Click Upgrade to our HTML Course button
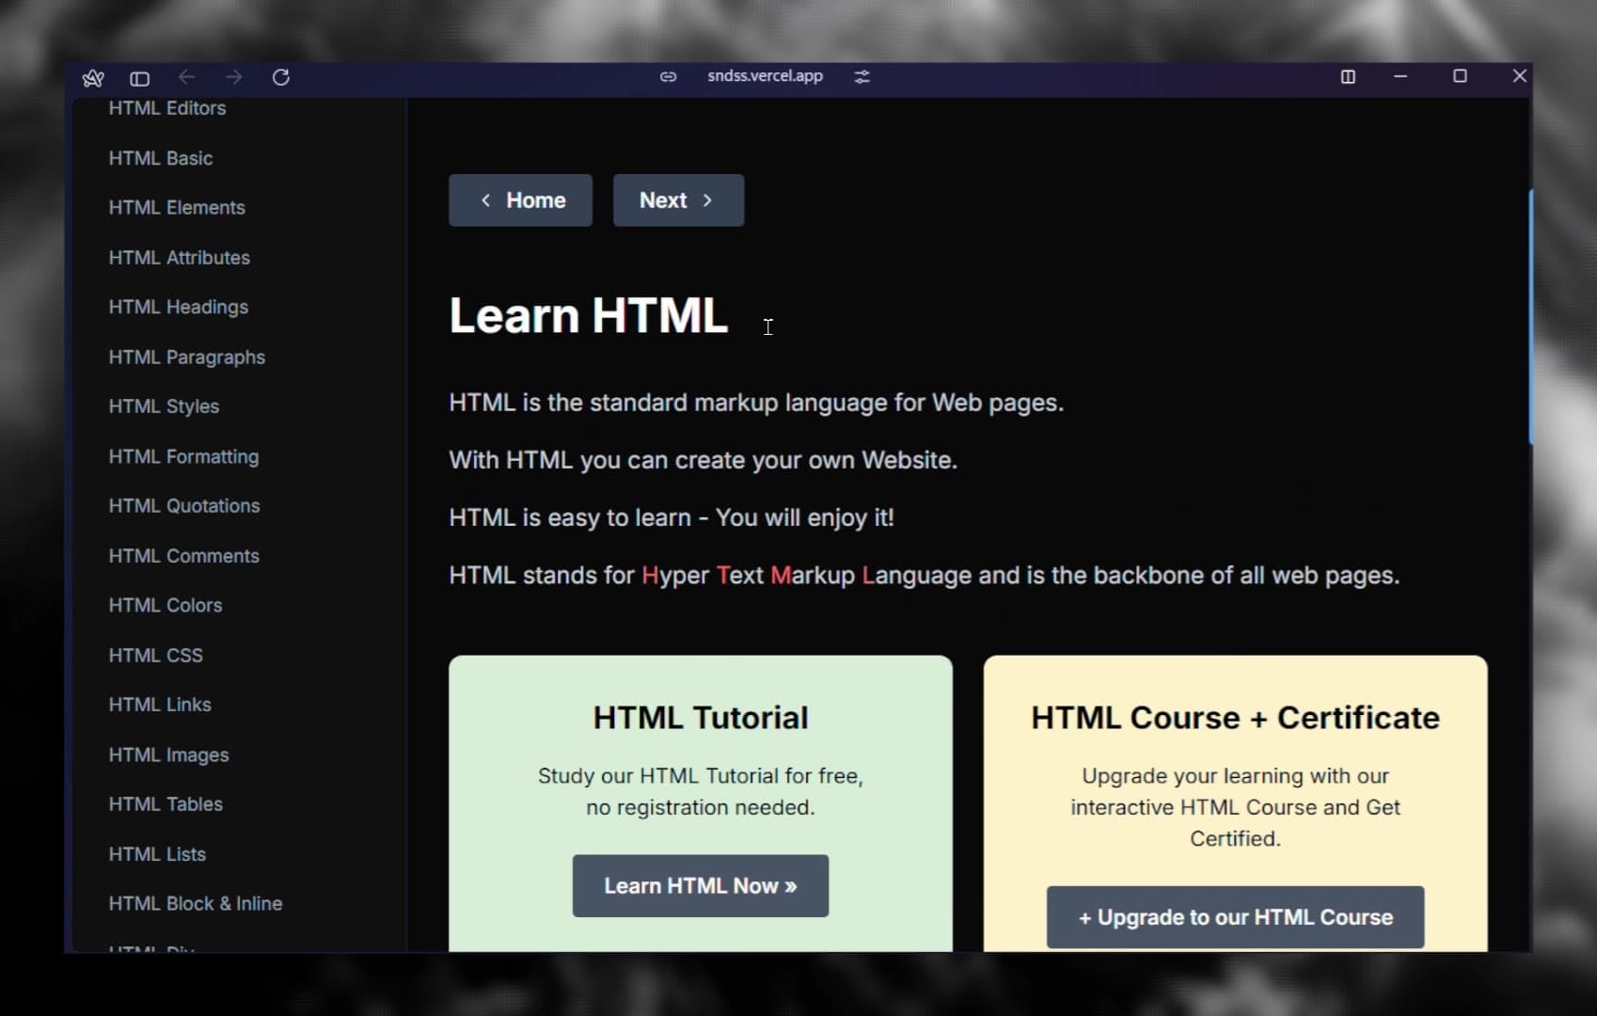 point(1235,917)
